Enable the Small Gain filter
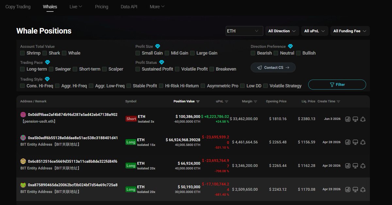The width and height of the screenshot is (392, 205). click(x=138, y=53)
